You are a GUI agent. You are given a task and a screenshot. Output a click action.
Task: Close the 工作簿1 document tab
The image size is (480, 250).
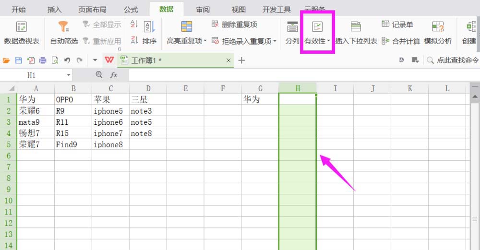(228, 60)
